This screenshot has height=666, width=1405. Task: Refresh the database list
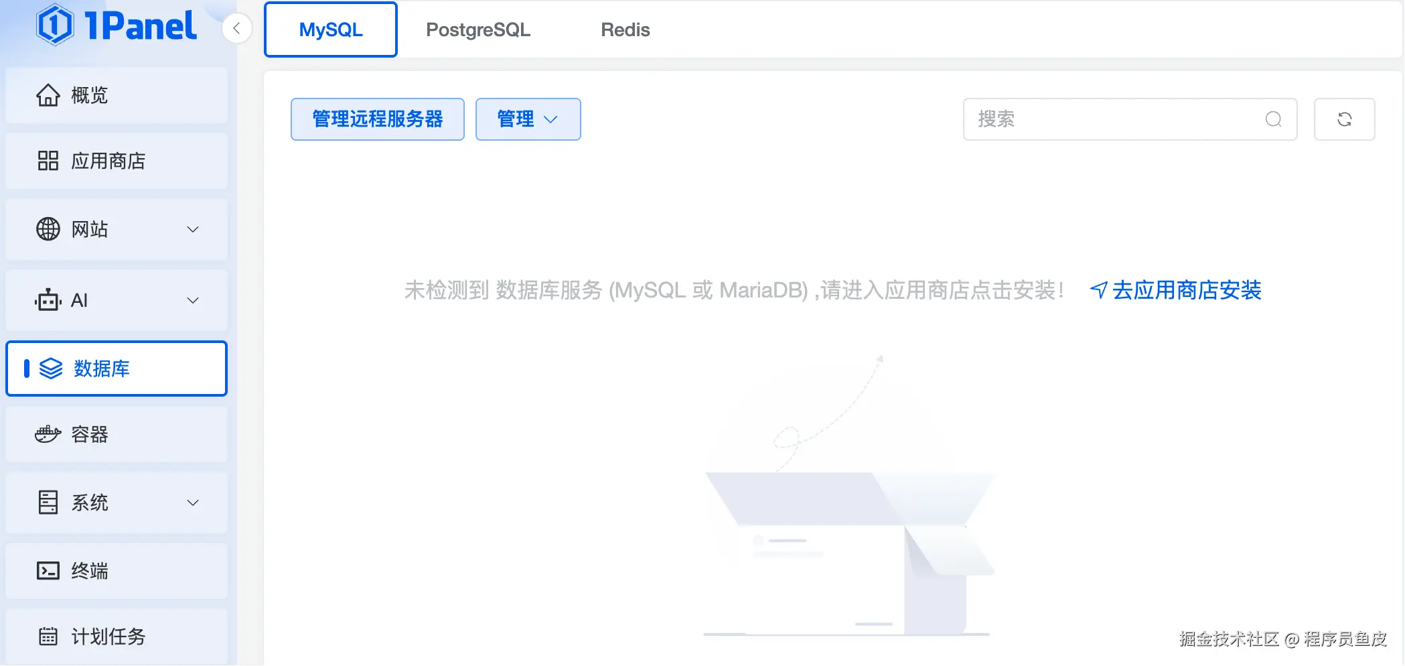tap(1344, 119)
